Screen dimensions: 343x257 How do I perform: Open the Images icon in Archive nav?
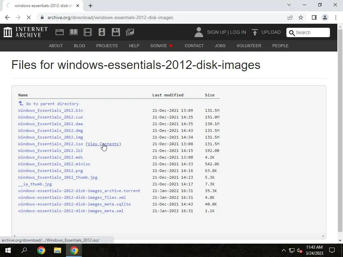[x=130, y=32]
